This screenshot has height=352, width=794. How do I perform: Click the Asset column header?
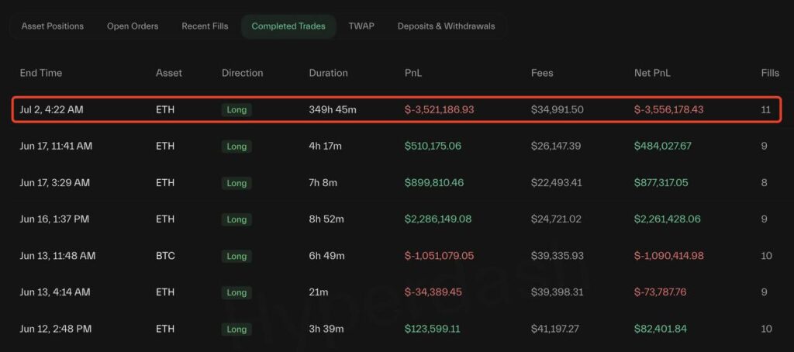pyautogui.click(x=169, y=73)
